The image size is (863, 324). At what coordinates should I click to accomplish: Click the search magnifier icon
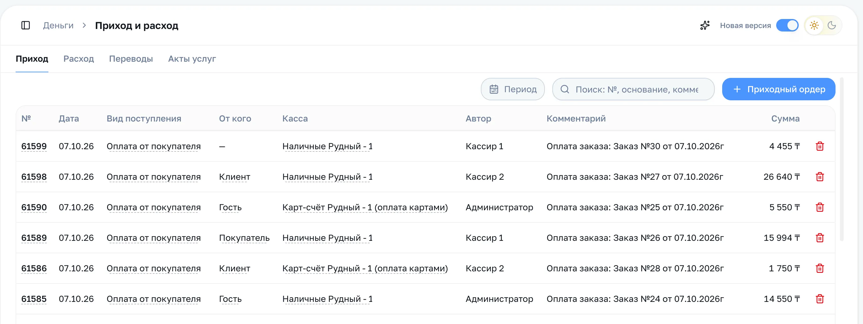point(565,89)
